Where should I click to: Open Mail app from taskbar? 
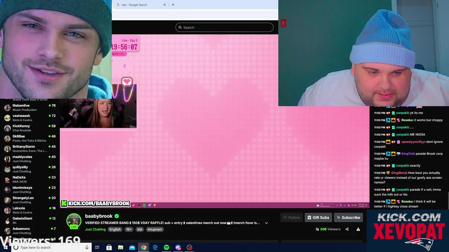click(x=132, y=247)
